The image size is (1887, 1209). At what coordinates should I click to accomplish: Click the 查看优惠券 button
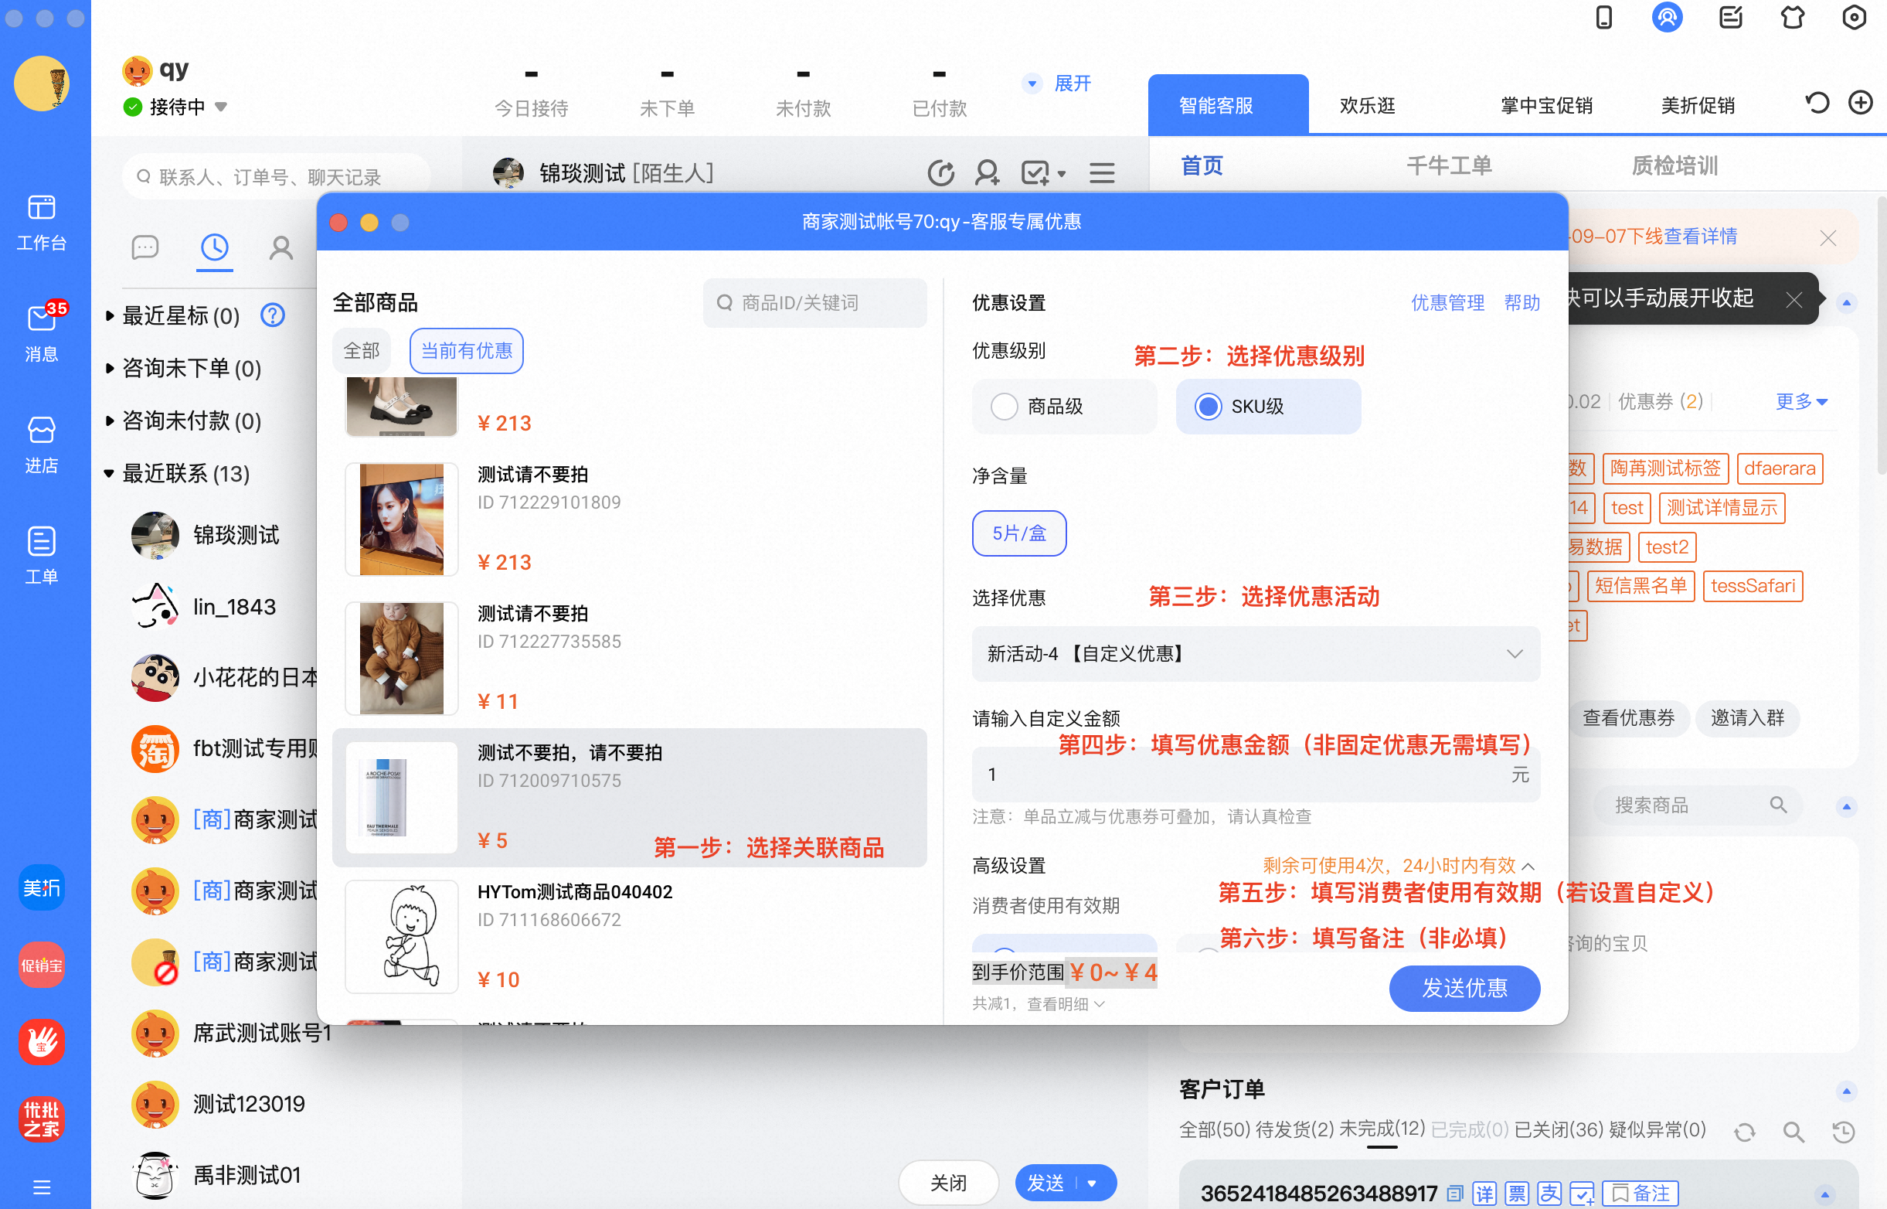pos(1627,718)
